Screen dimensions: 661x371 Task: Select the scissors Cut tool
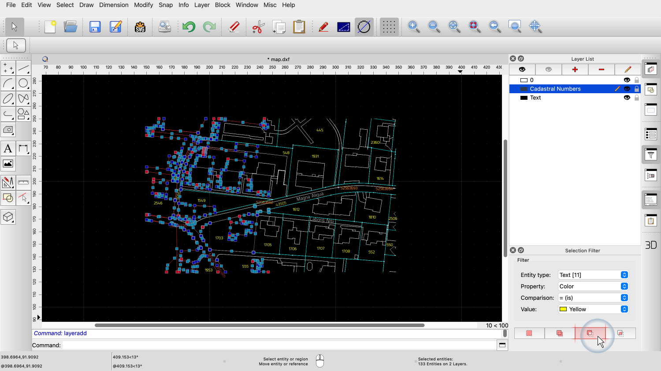[258, 27]
